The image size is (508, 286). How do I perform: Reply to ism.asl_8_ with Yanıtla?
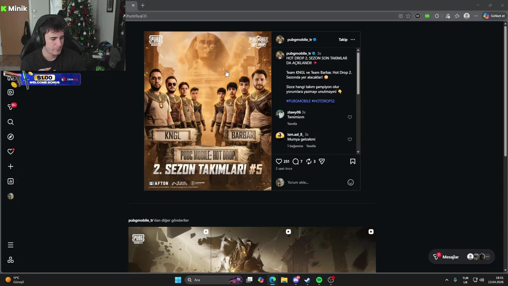coord(311,146)
